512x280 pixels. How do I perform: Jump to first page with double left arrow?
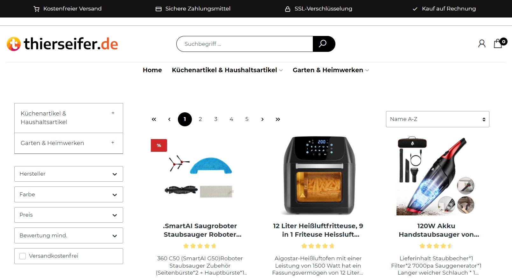pos(154,119)
